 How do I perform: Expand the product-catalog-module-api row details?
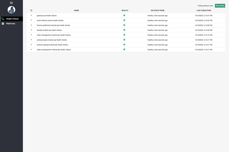coord(31,44)
